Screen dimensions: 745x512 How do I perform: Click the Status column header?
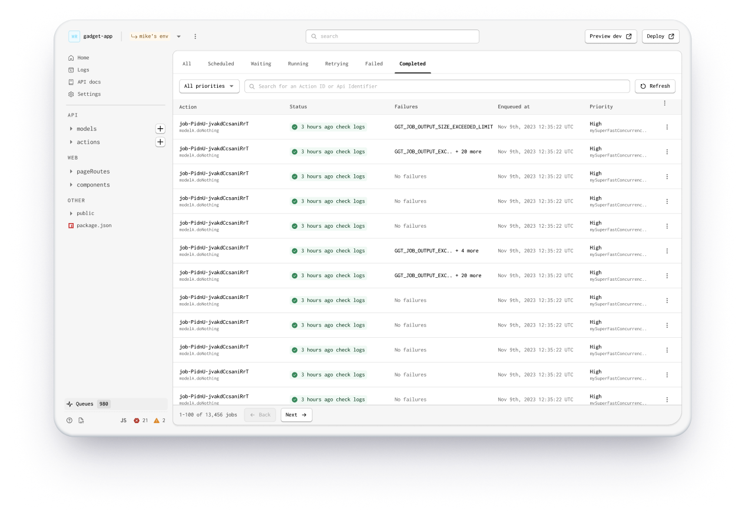(x=298, y=107)
